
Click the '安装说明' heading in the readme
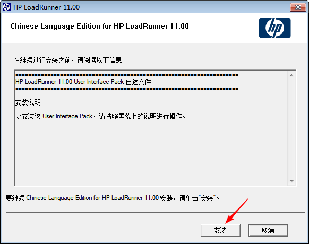28,102
